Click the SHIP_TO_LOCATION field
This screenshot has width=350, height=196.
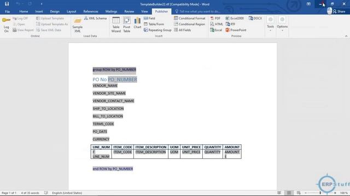(108, 108)
